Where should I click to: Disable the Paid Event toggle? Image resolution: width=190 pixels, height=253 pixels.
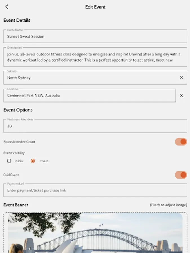tap(181, 175)
